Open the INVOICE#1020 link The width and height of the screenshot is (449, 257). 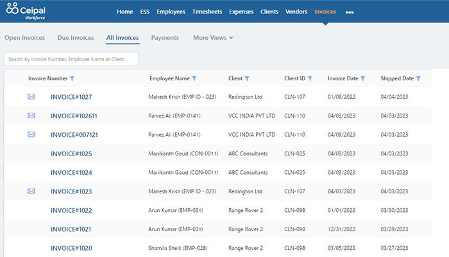tap(71, 248)
